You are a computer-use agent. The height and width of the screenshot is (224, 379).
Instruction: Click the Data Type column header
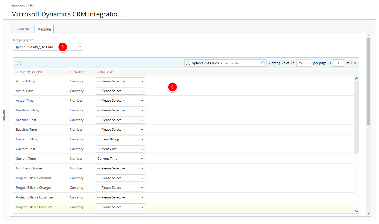coord(78,72)
